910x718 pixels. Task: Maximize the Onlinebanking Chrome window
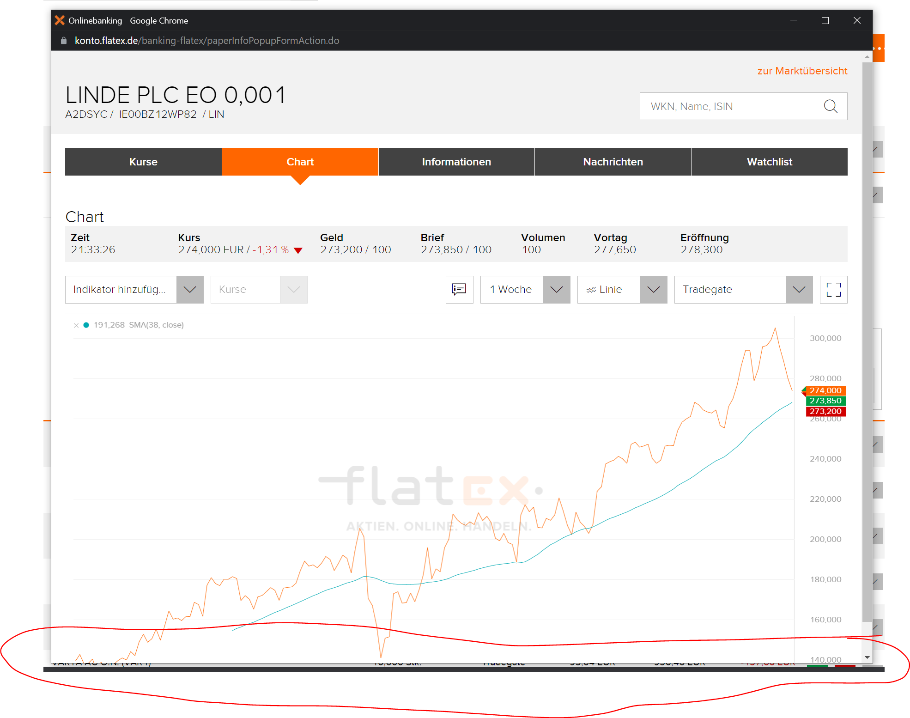825,20
